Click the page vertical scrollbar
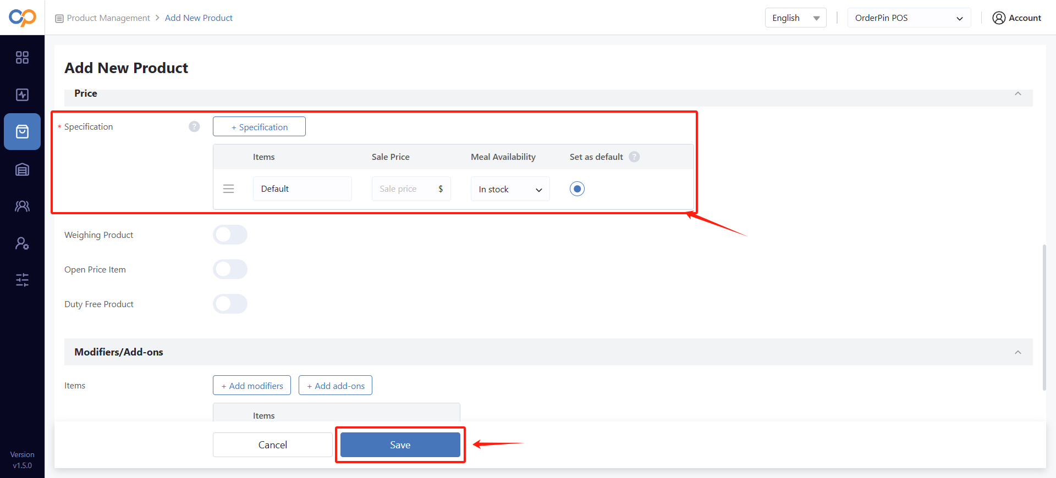The width and height of the screenshot is (1056, 478). click(x=1044, y=318)
